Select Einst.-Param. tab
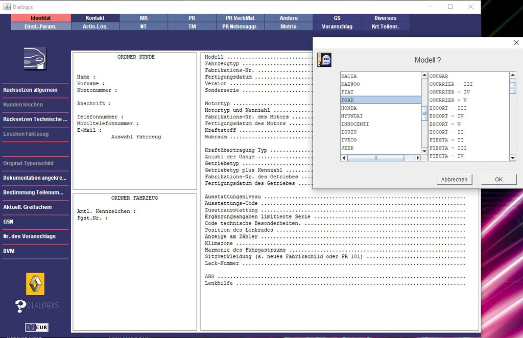523x338 pixels. [x=41, y=27]
